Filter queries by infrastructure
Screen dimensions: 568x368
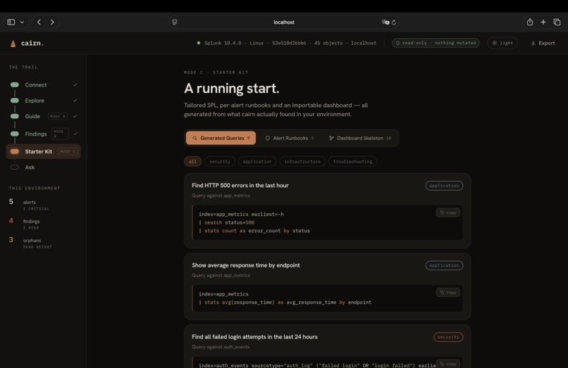[x=302, y=161]
